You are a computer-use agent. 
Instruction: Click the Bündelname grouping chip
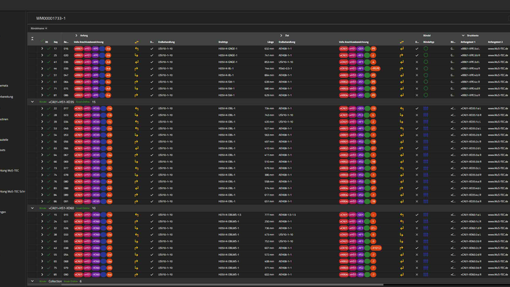[39, 28]
